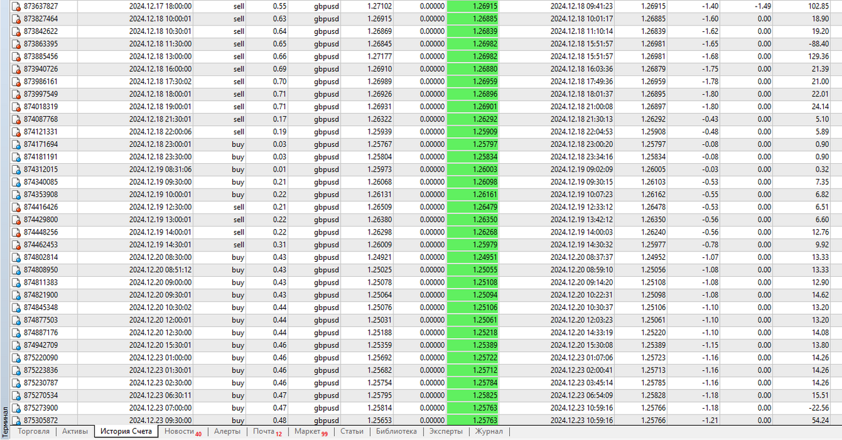The height and width of the screenshot is (440, 842).
Task: Select the open price 1.27177
Action: pos(380,57)
